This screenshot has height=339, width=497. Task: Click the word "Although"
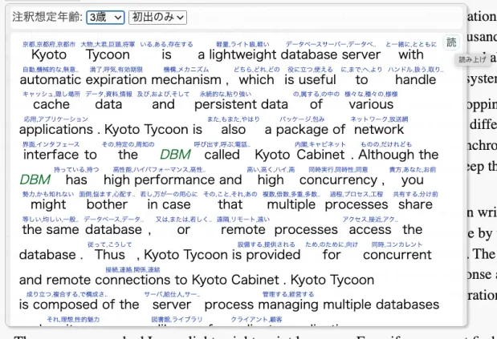click(387, 155)
